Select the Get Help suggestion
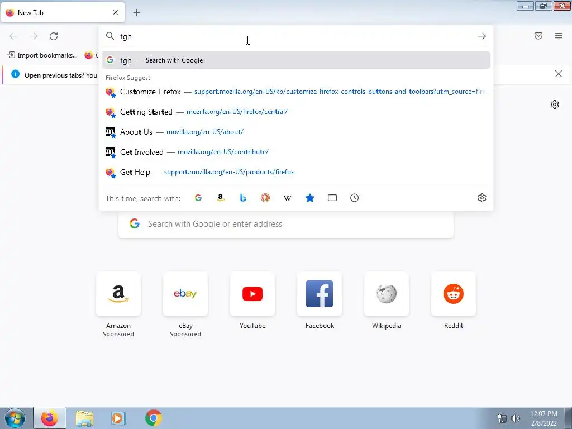This screenshot has width=572, height=429. pos(296,172)
